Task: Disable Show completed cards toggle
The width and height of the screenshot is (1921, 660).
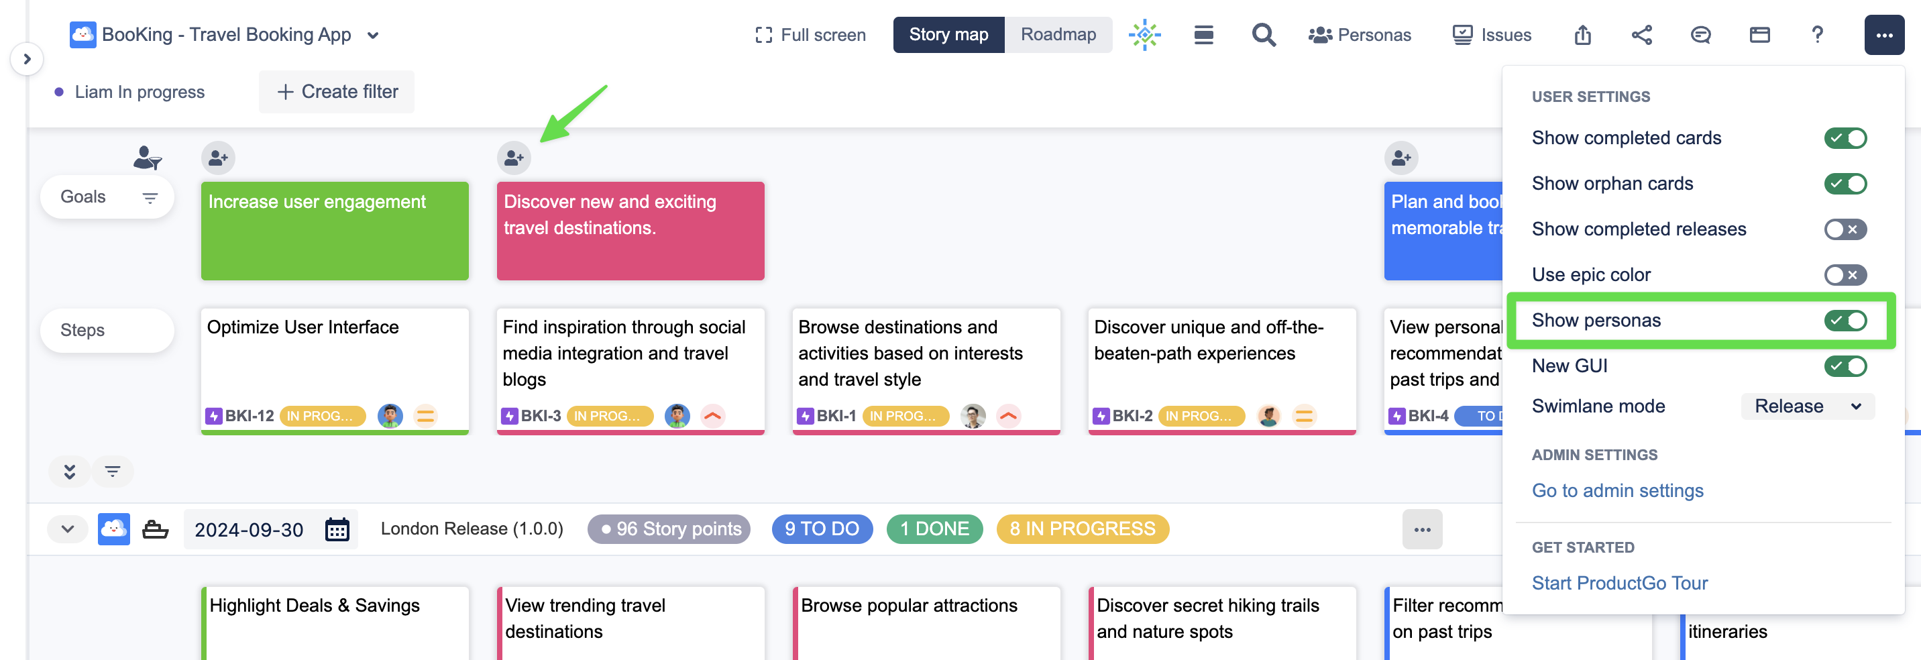Action: pyautogui.click(x=1845, y=138)
